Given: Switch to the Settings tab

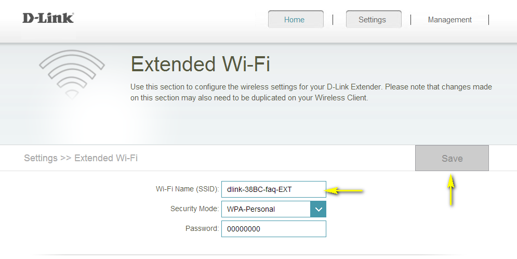Looking at the screenshot, I should (x=373, y=20).
